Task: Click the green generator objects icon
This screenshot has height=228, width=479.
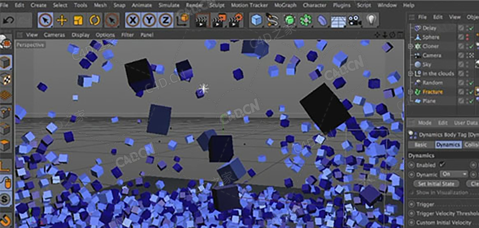Action: point(290,20)
